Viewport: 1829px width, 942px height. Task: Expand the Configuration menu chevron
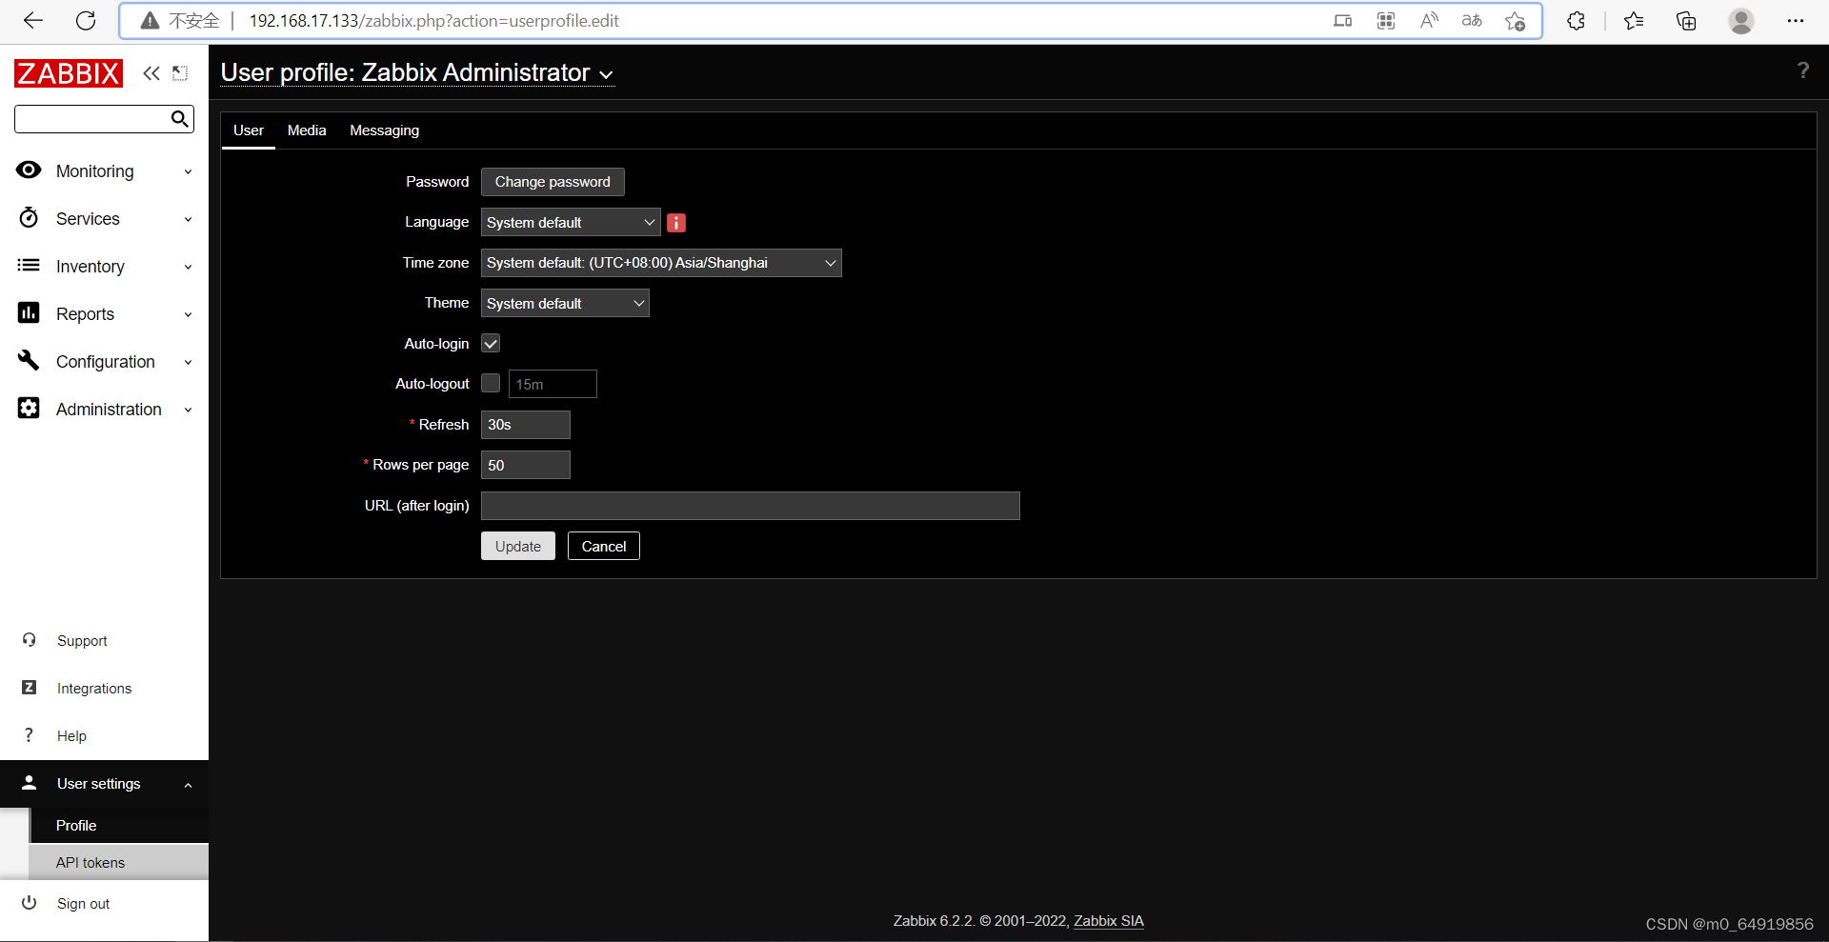coord(188,363)
